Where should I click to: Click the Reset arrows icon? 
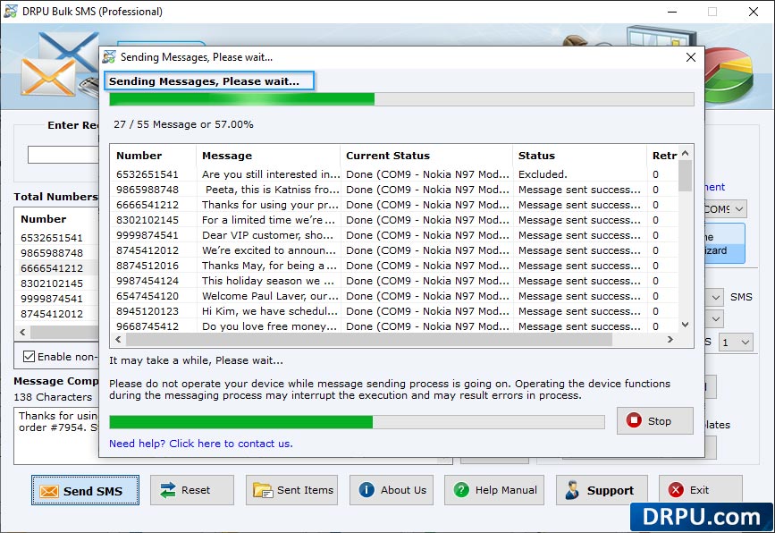(168, 490)
